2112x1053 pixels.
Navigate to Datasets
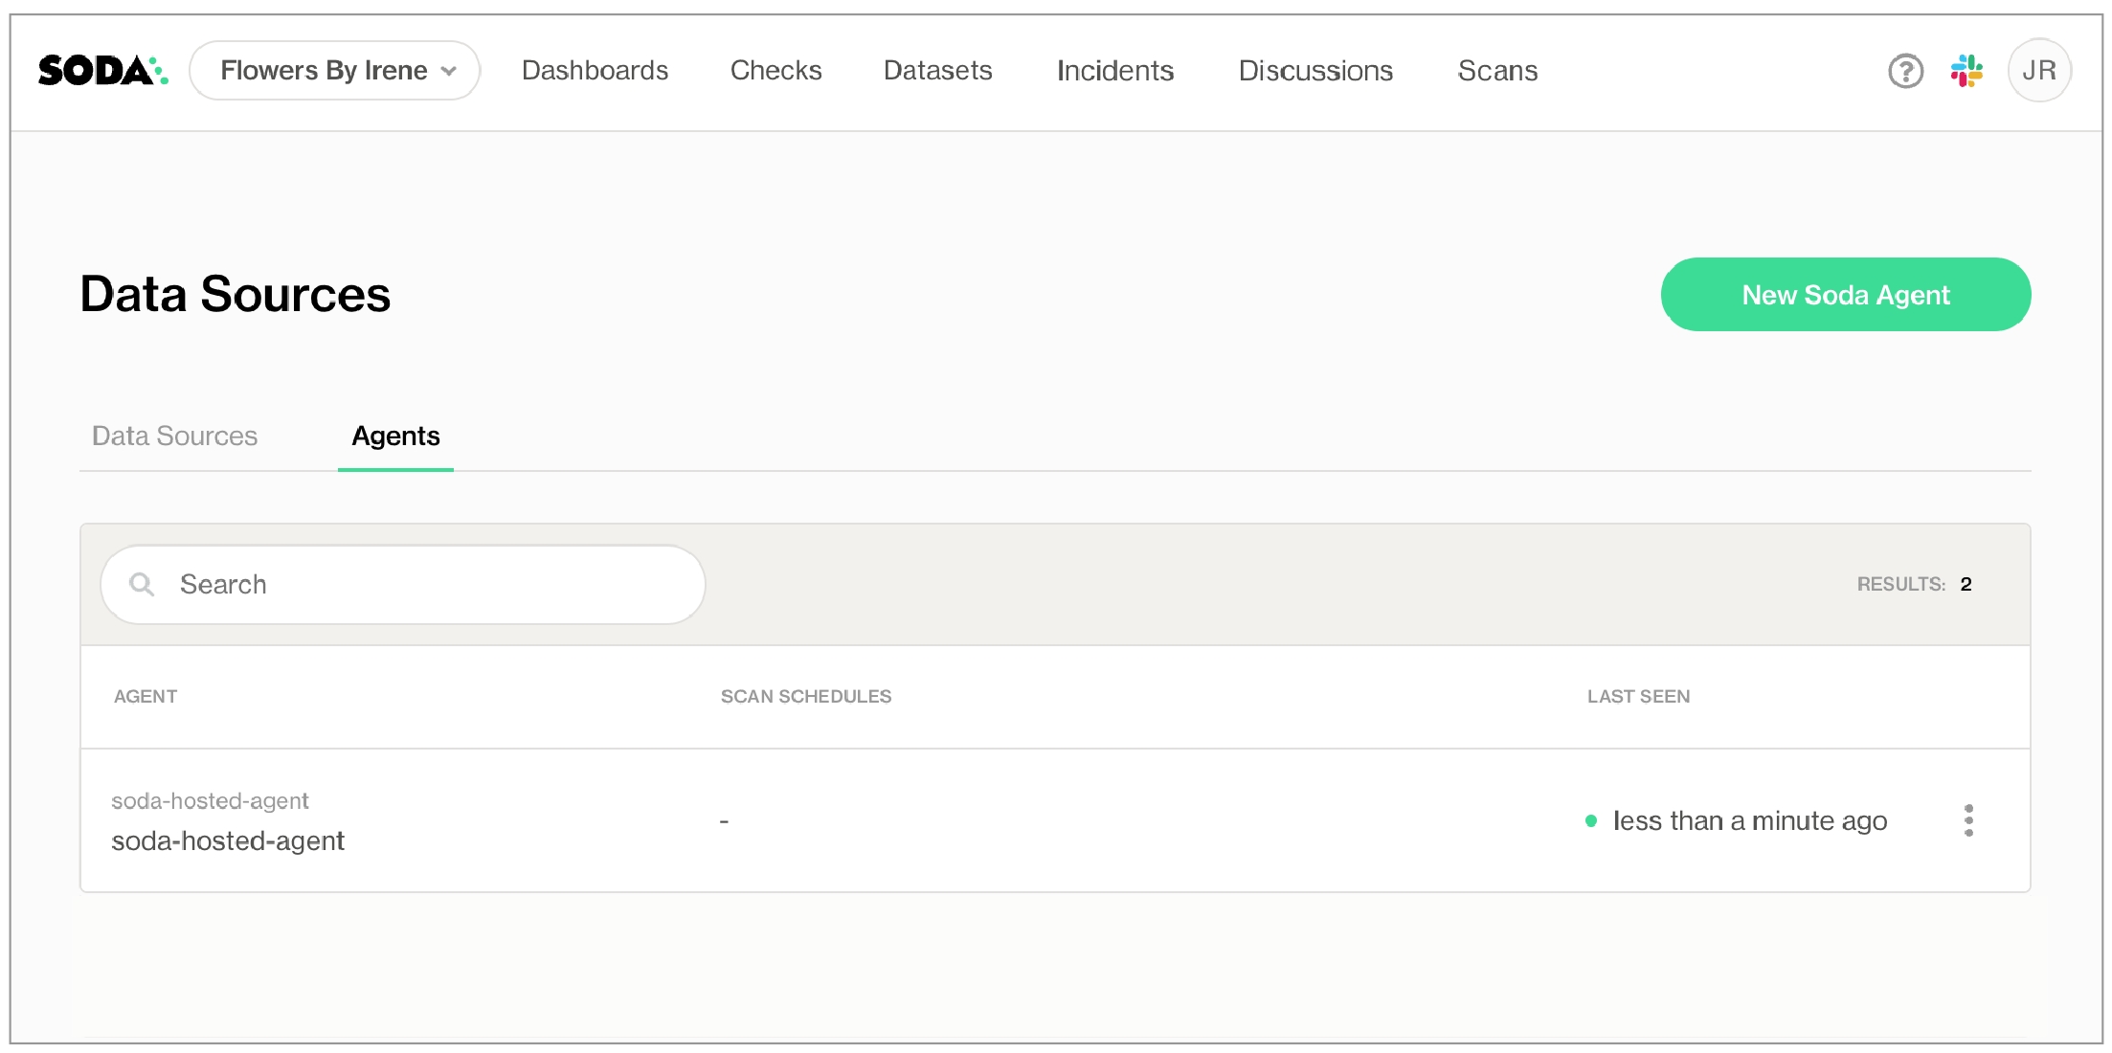937,71
